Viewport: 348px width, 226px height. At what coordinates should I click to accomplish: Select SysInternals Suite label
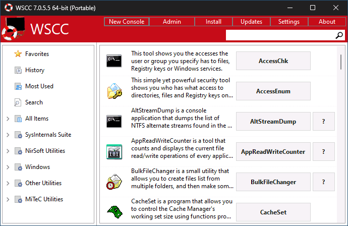point(48,135)
